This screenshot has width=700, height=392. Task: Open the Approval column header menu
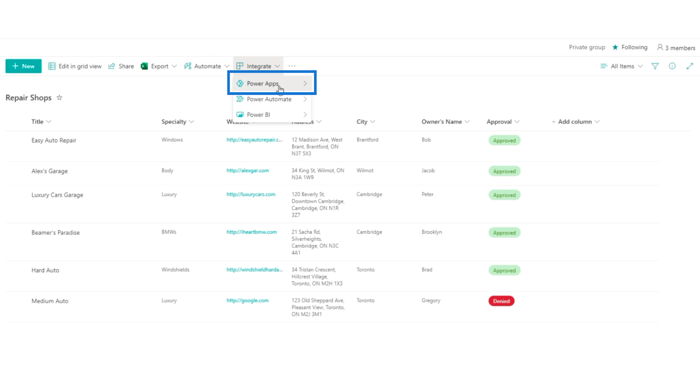pyautogui.click(x=503, y=121)
